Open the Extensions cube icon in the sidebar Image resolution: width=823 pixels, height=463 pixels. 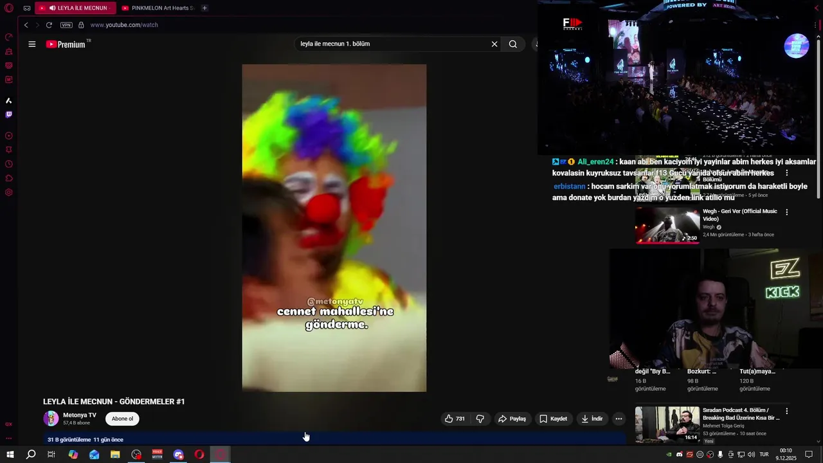9,178
